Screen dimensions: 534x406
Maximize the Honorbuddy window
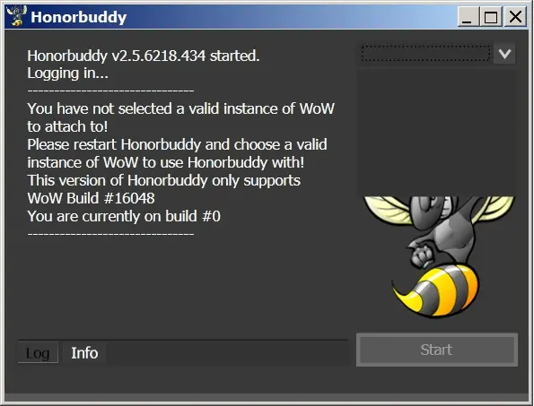[490, 16]
